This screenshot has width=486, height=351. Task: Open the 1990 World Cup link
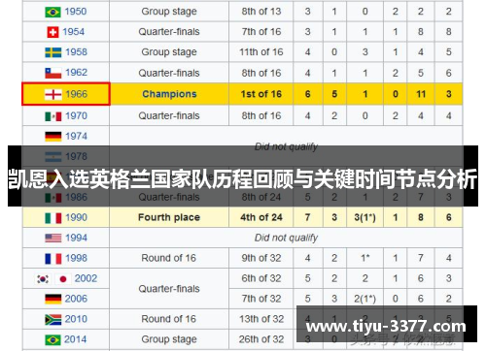coord(77,217)
